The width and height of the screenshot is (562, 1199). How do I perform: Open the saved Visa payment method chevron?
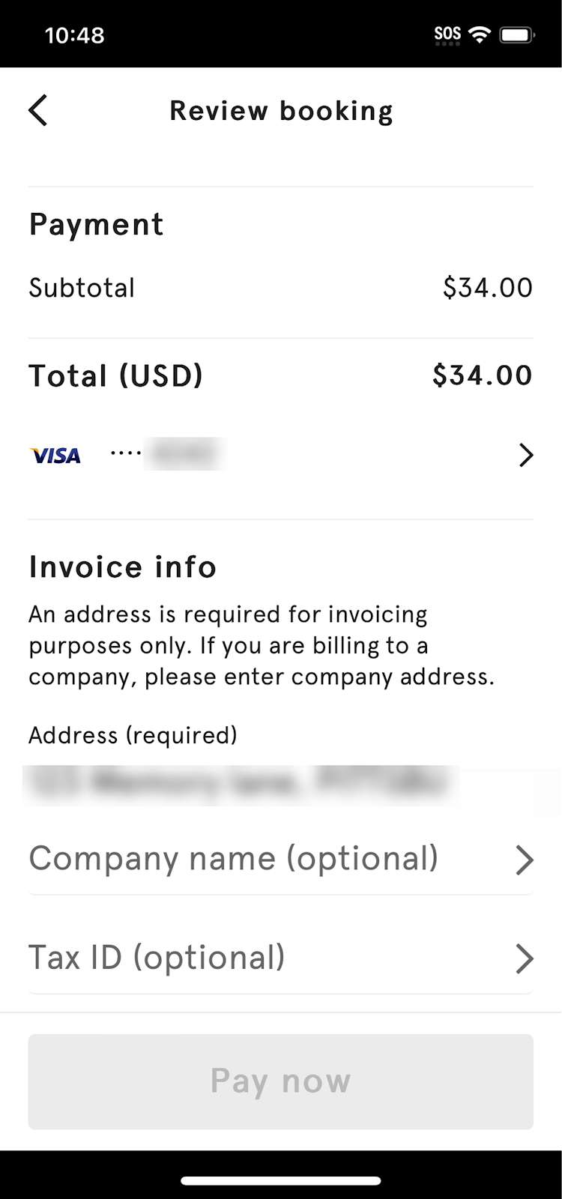pos(525,455)
